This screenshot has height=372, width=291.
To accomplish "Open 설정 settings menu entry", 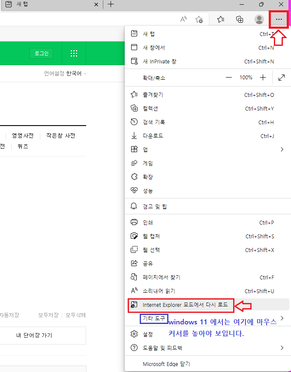I will tap(207, 334).
